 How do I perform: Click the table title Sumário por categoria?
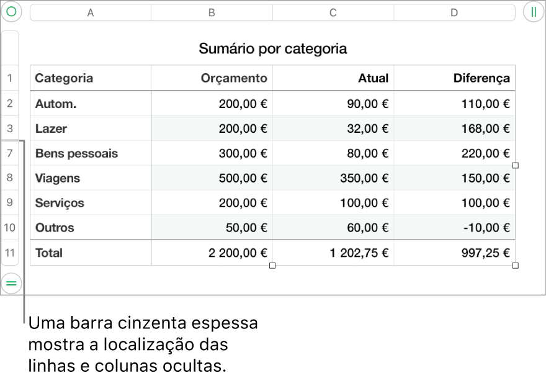[x=272, y=48]
